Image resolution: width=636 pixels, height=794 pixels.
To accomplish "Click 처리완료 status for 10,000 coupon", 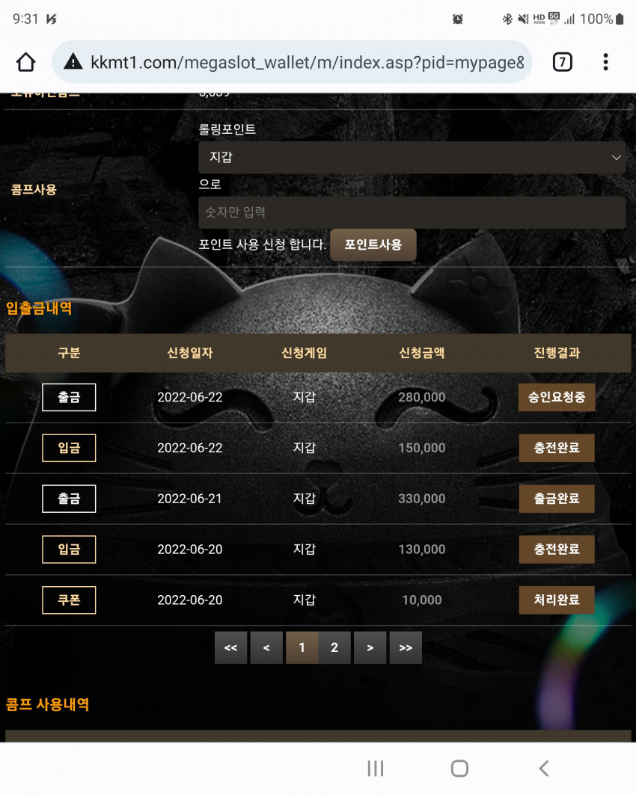I will click(x=557, y=600).
